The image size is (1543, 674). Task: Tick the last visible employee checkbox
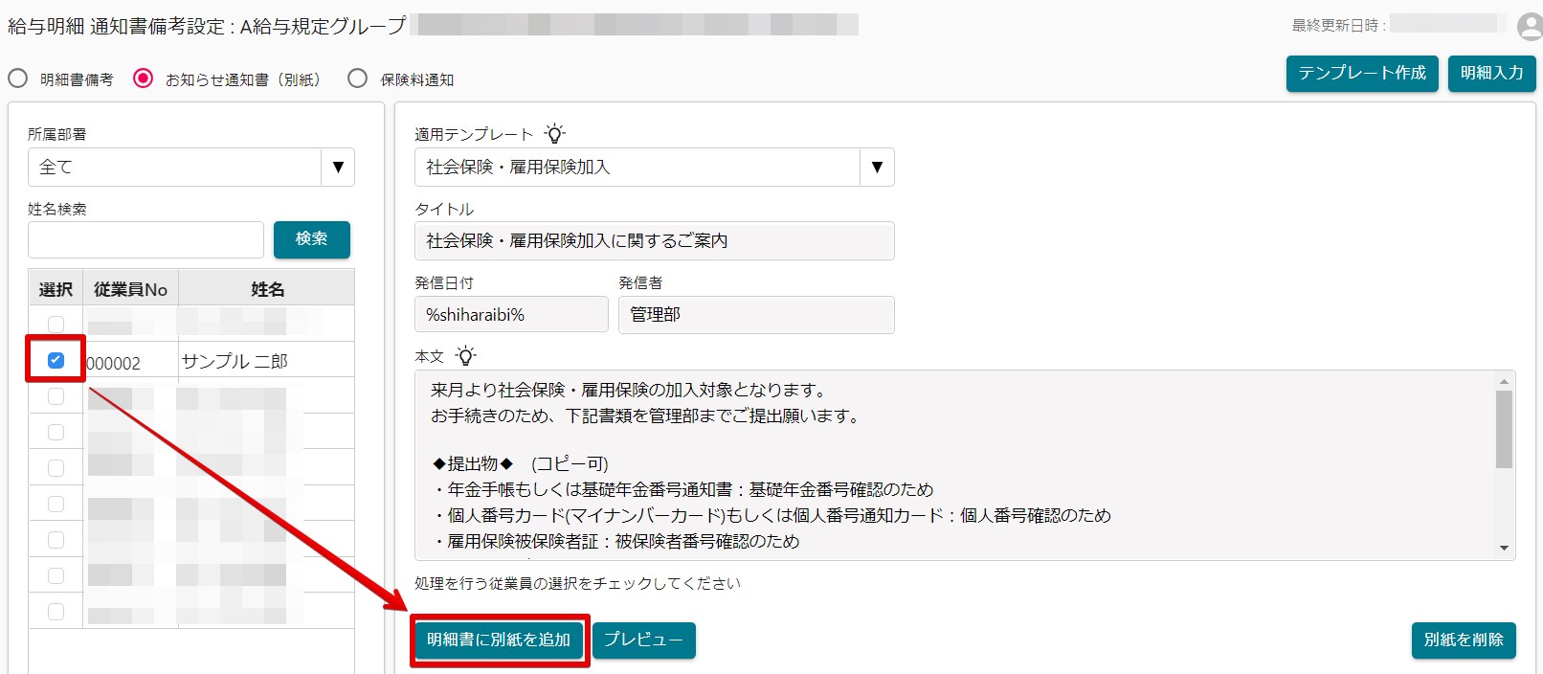56,612
